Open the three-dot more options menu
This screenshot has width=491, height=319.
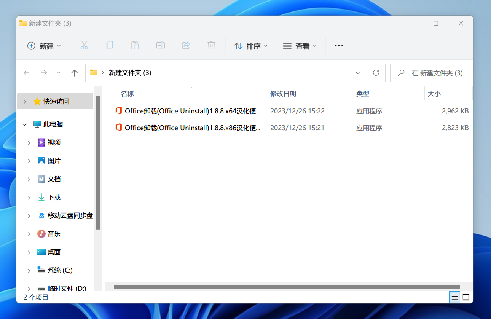coord(339,46)
